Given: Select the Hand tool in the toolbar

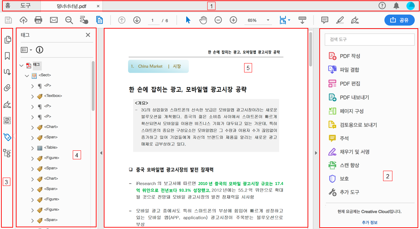Looking at the screenshot, I should click(x=203, y=20).
